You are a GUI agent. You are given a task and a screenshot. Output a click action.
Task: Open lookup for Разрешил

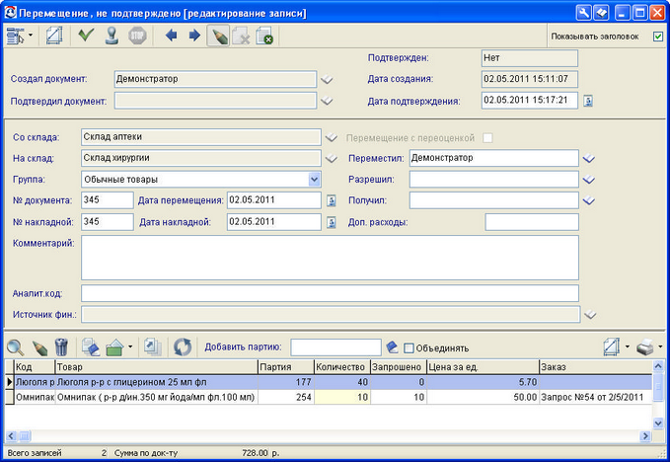point(589,180)
